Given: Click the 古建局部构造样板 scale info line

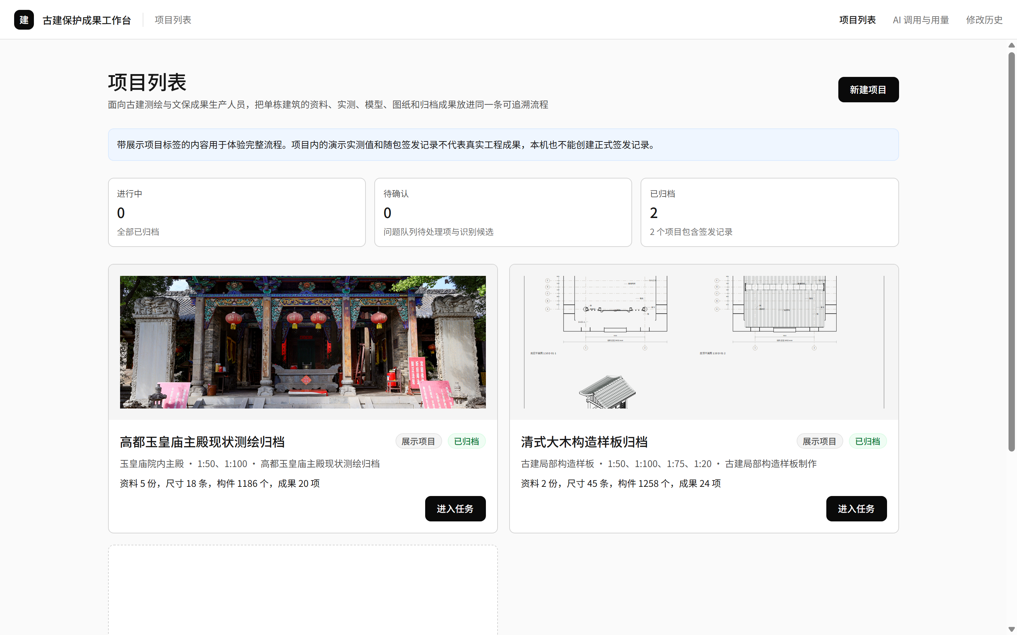Looking at the screenshot, I should point(668,464).
